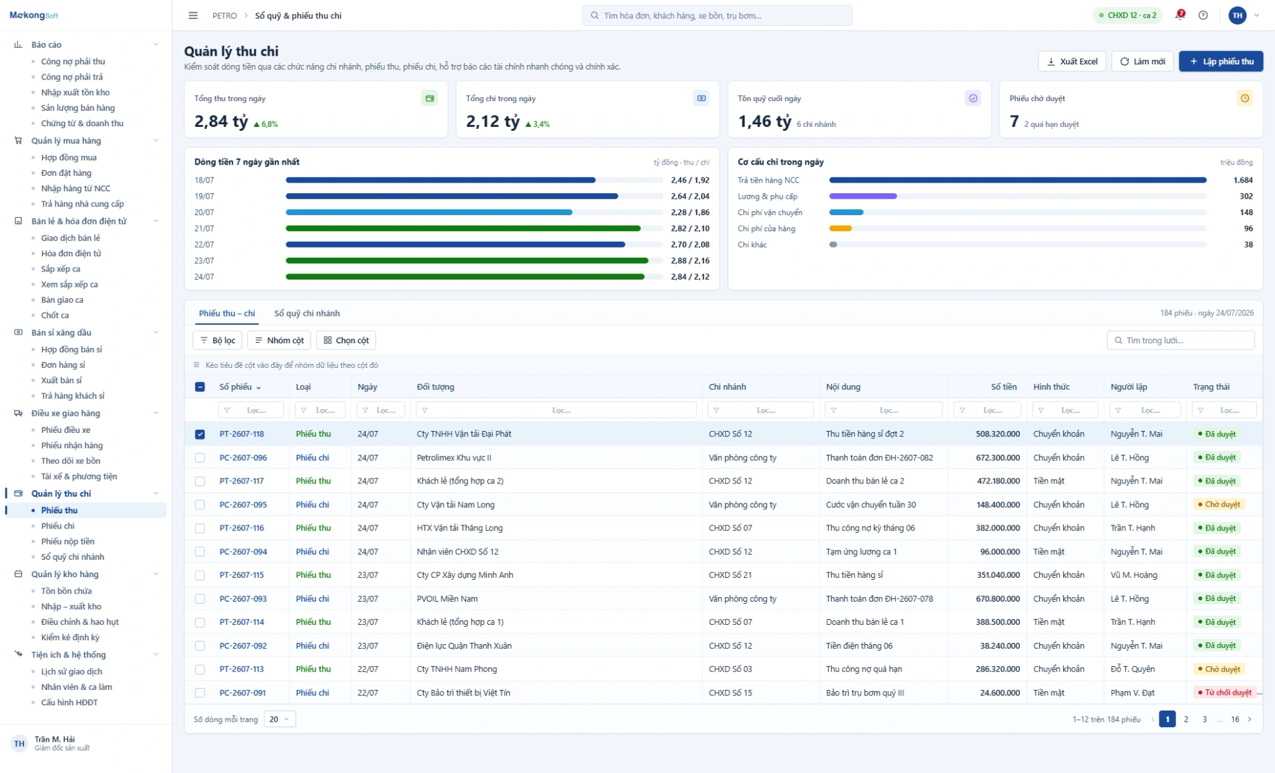Click the Tìm trong lưới search field
Viewport: 1275px width, 773px height.
(1181, 340)
